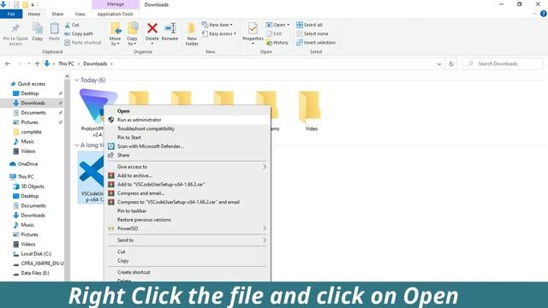Expand the PowerISO submenu
This screenshot has width=548, height=308.
(x=188, y=228)
